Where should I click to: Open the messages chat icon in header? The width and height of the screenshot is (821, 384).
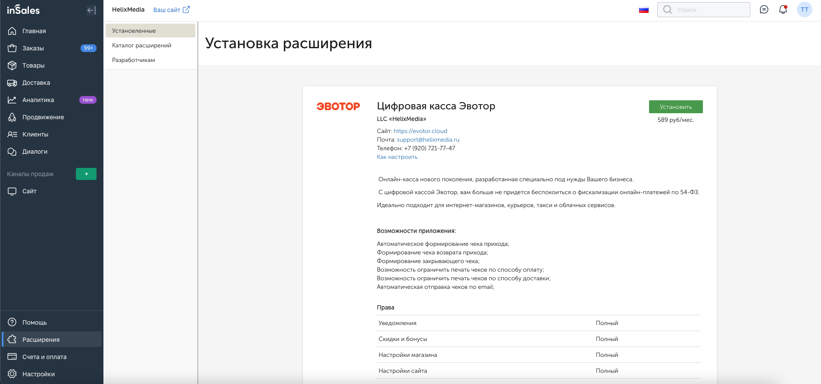764,9
